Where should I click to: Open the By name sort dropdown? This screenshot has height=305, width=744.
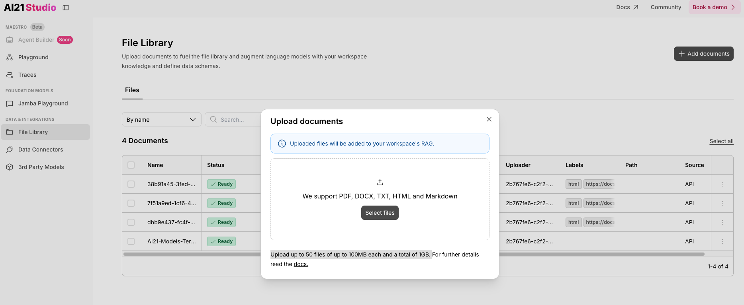click(x=162, y=119)
